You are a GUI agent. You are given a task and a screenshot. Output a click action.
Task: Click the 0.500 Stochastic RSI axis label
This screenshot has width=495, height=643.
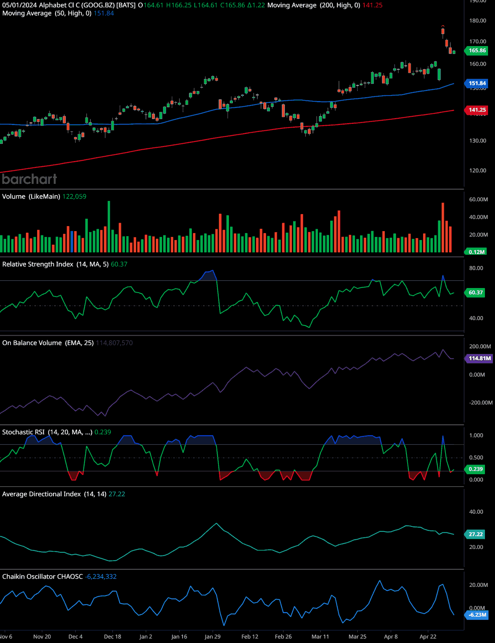click(476, 458)
